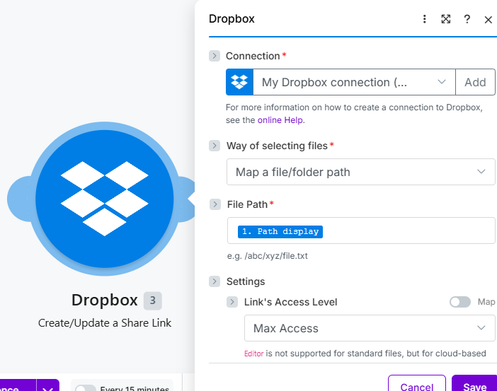The width and height of the screenshot is (497, 391).
Task: Open the online Help link
Action: [x=280, y=120]
